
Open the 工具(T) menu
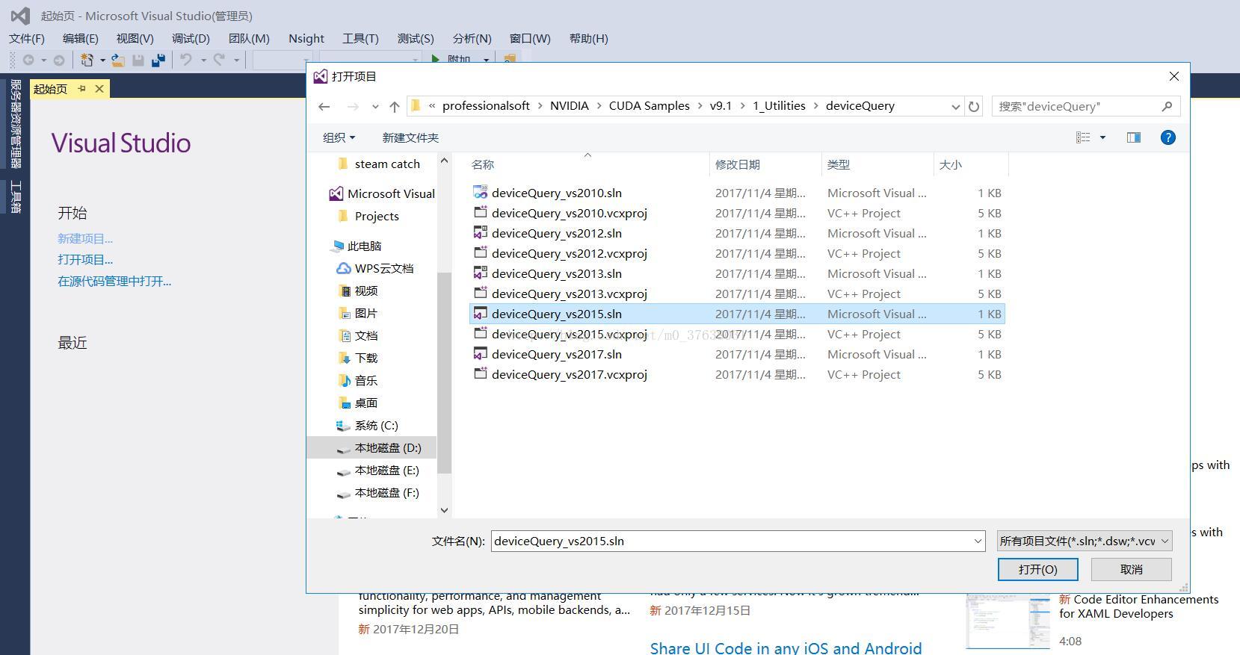click(x=360, y=38)
